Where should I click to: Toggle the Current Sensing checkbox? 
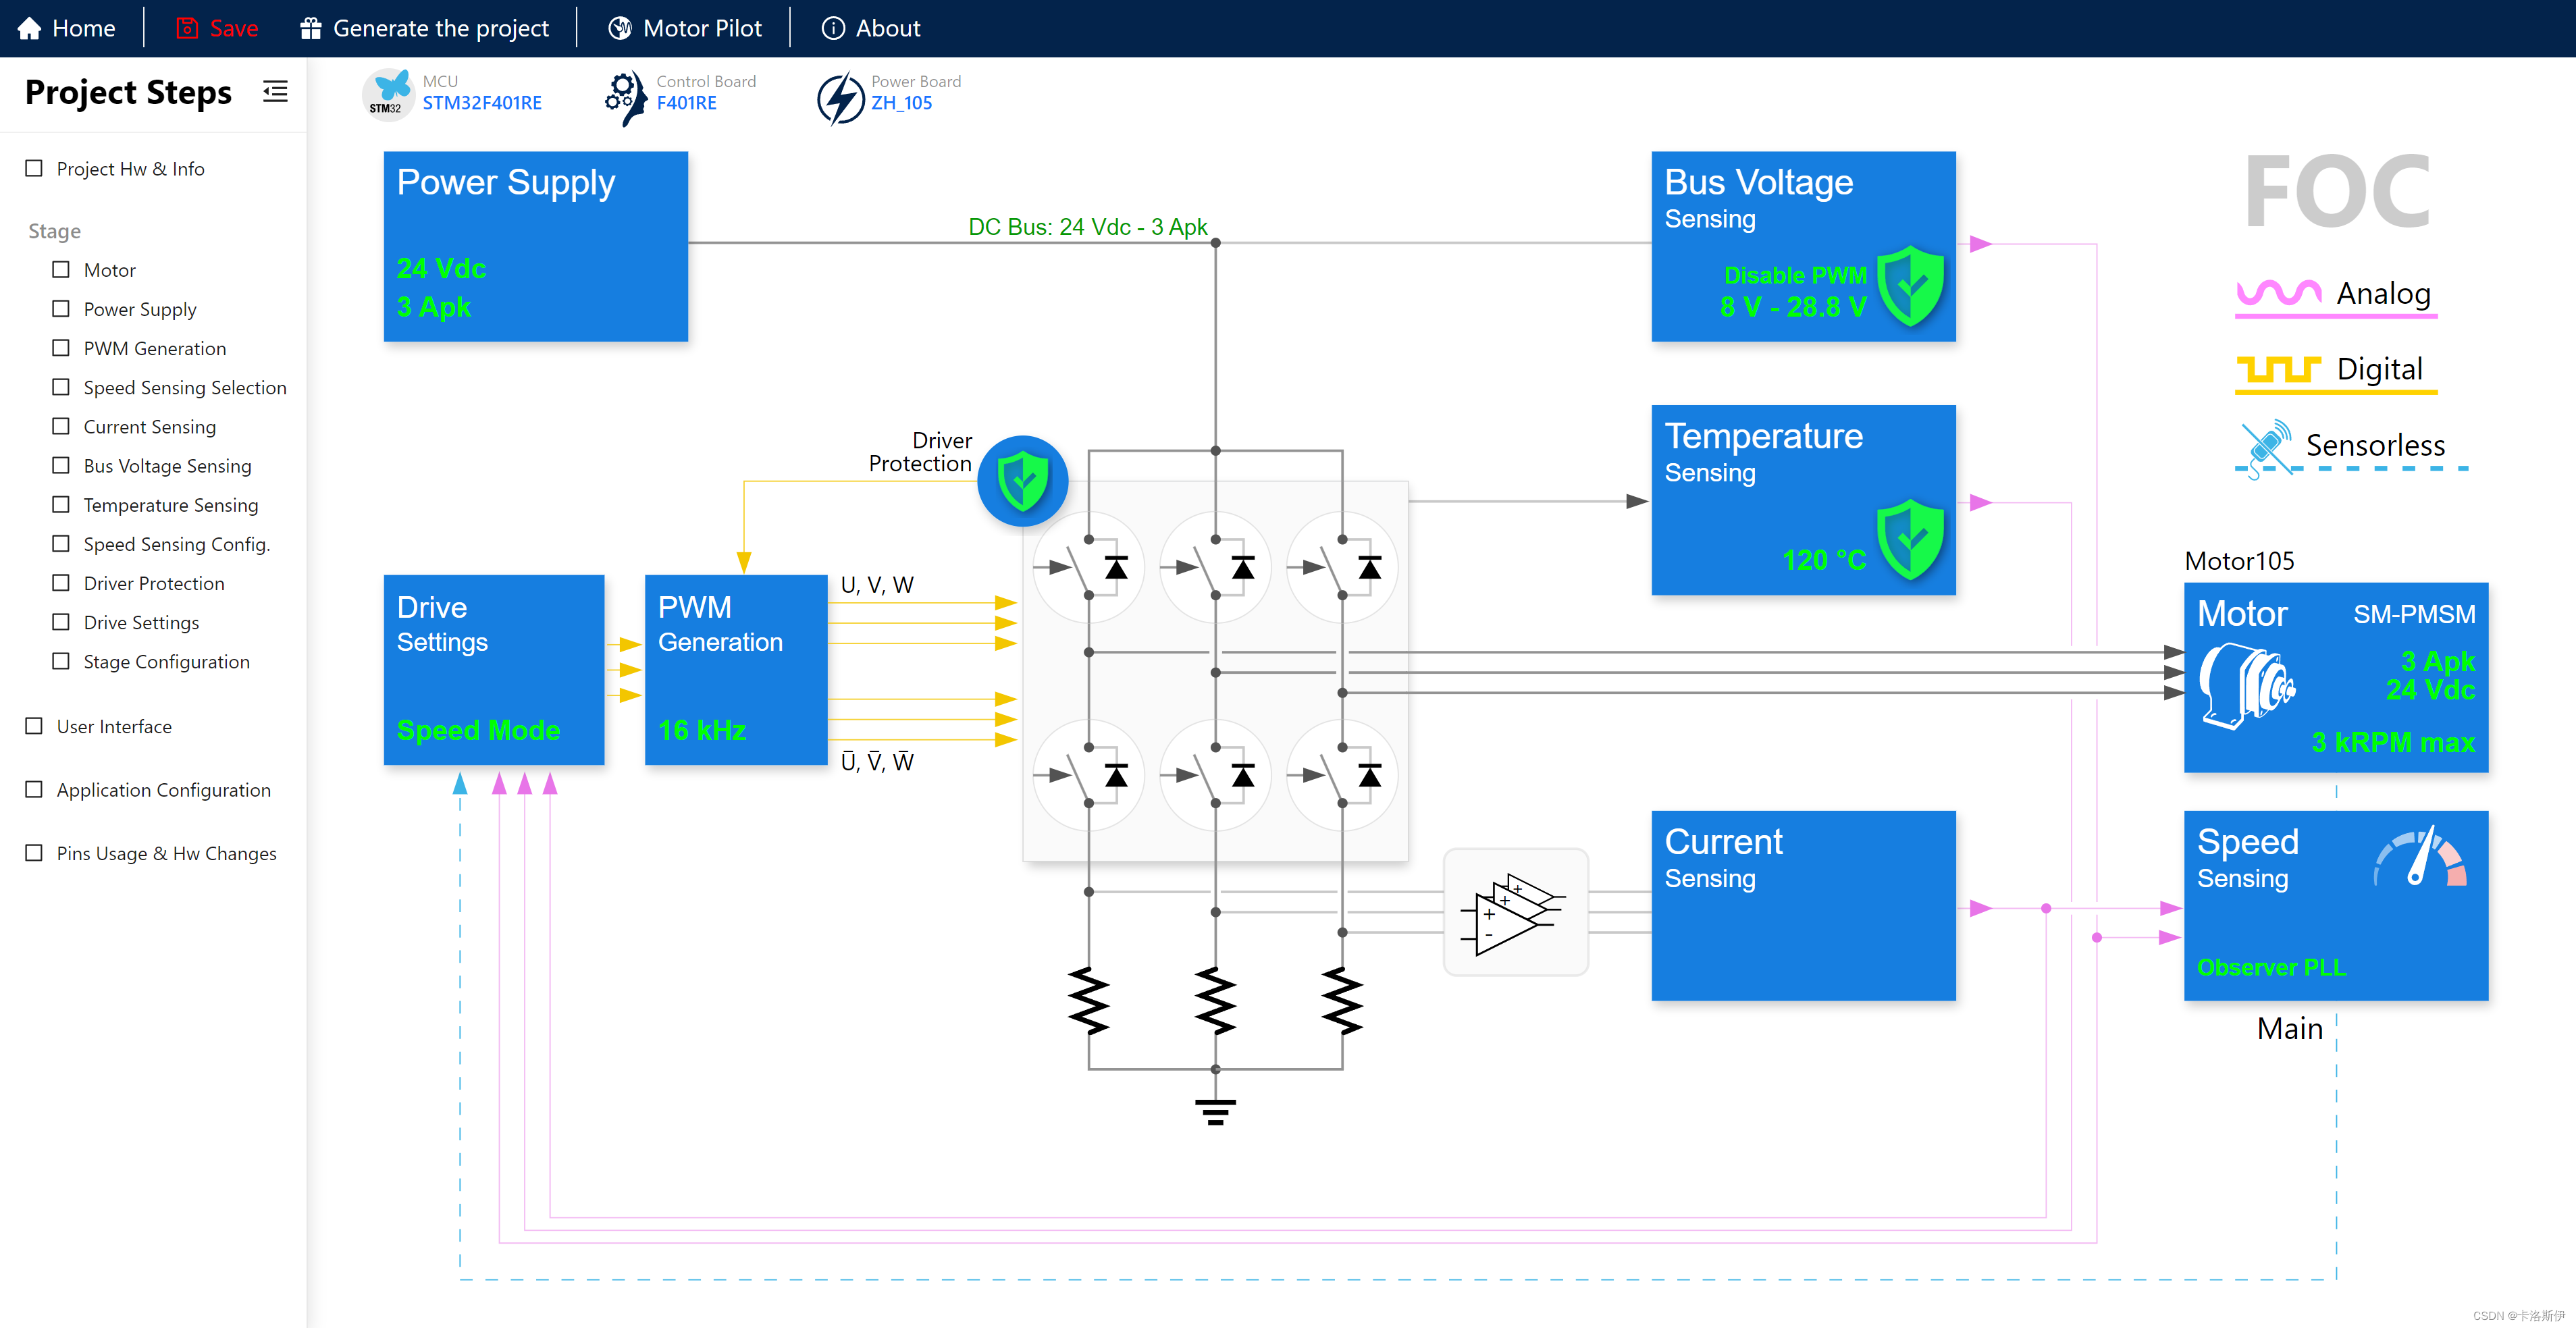[61, 426]
